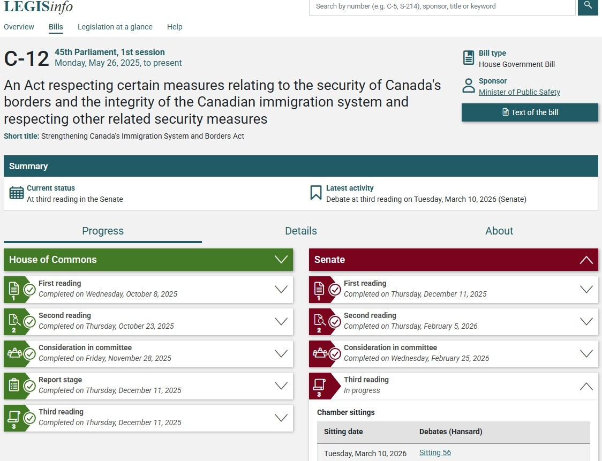
Task: Click the search magnifier button
Action: point(588,6)
